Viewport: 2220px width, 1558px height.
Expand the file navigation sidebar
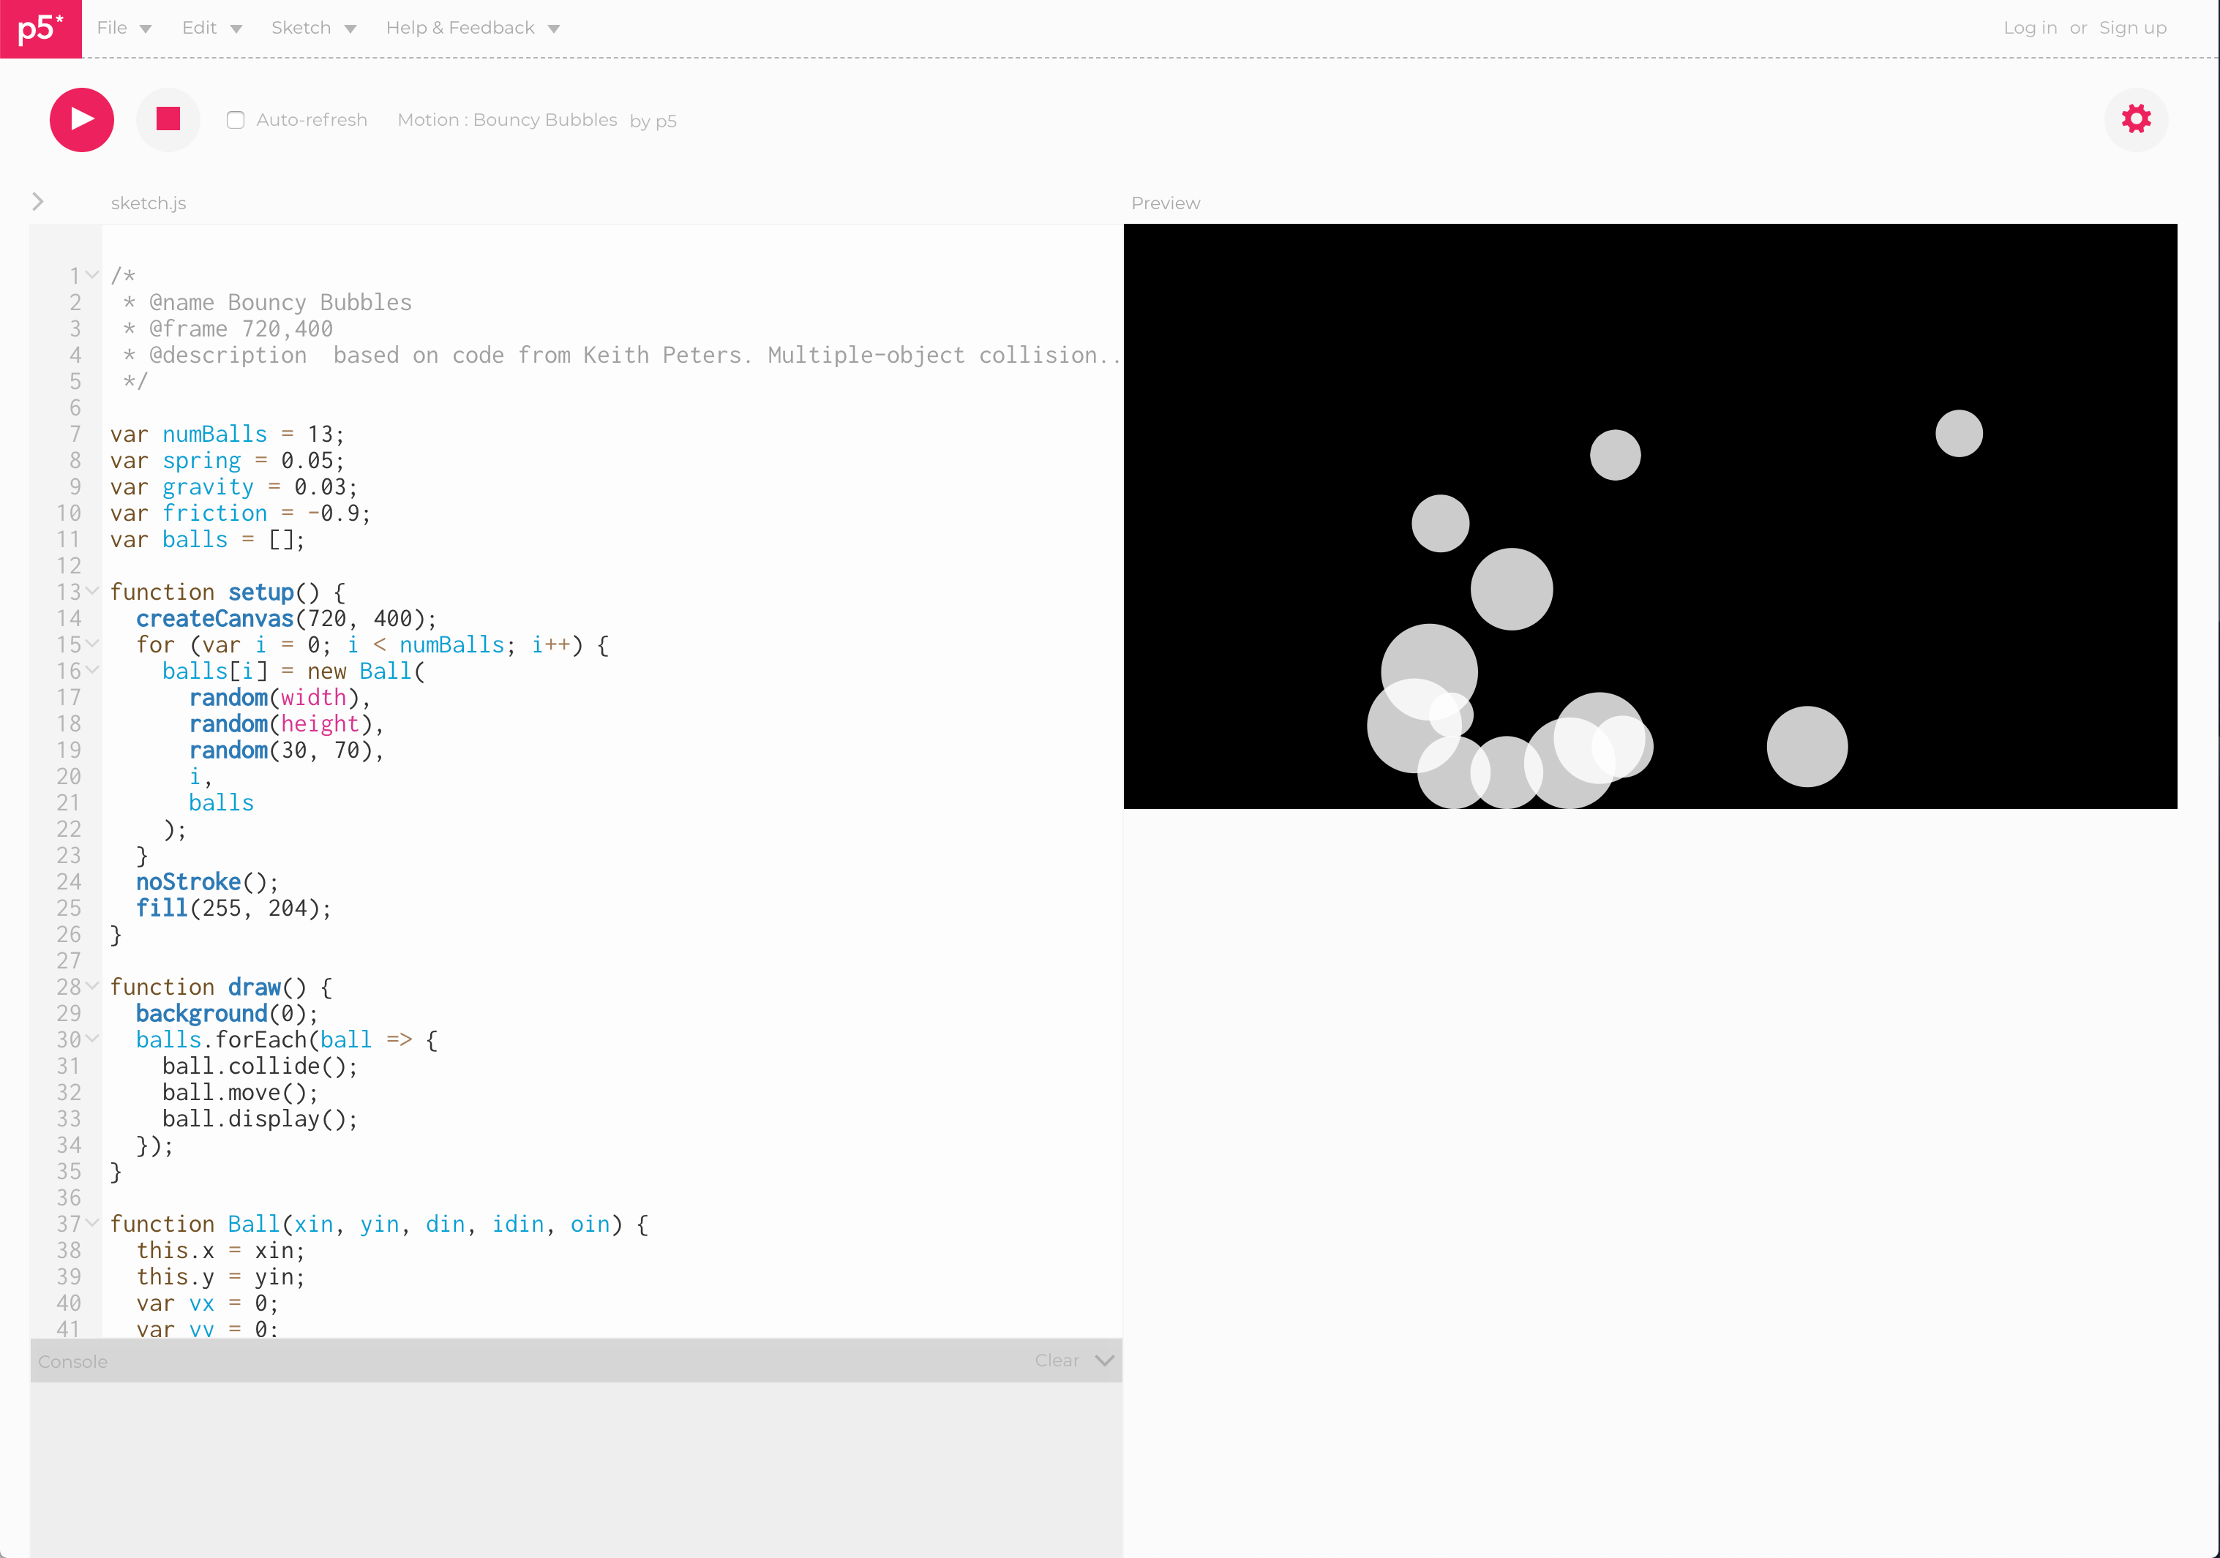[x=37, y=201]
